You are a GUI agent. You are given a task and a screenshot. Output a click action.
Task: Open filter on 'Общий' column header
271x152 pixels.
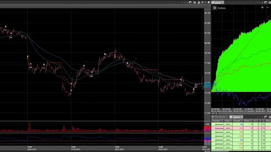click(x=242, y=121)
